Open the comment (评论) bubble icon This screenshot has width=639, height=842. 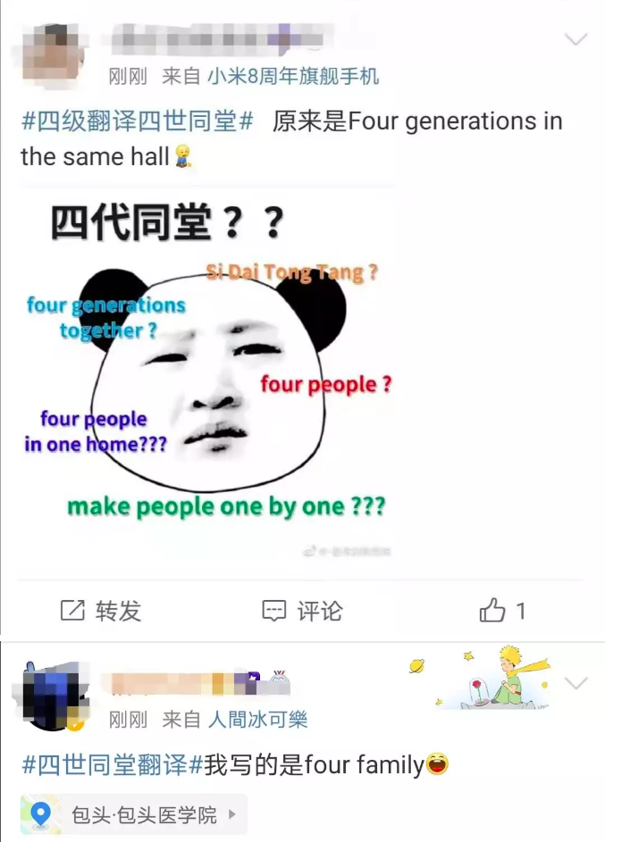click(x=273, y=611)
